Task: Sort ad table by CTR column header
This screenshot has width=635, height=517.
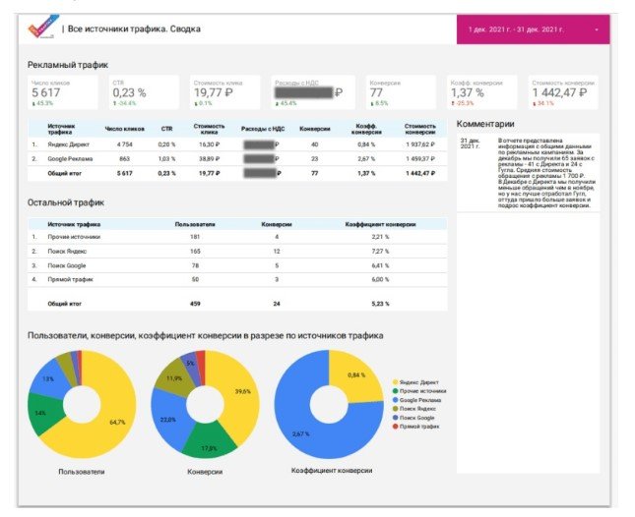Action: click(166, 129)
